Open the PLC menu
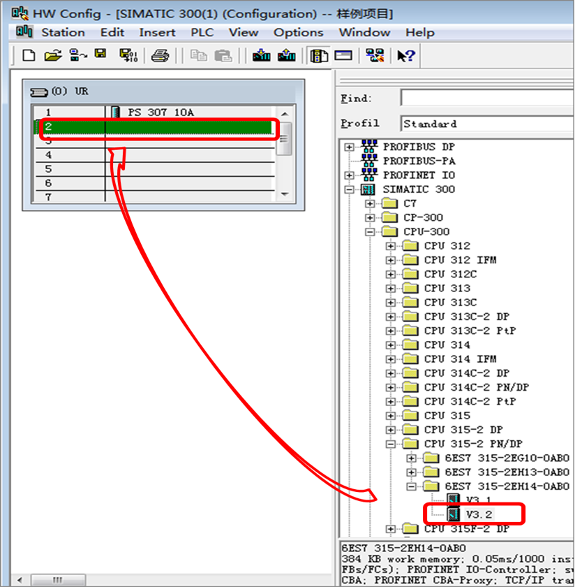Screen dimensions: 575x587 coord(202,33)
